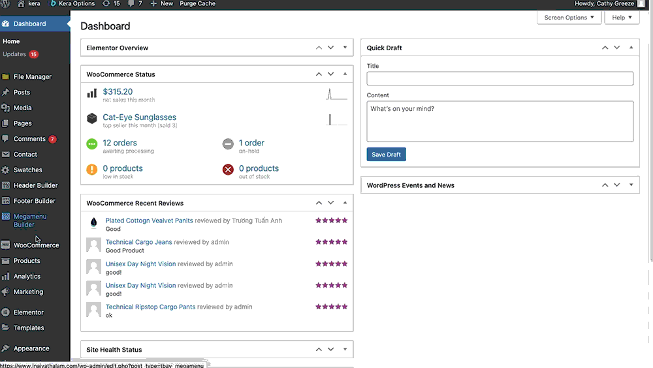This screenshot has width=653, height=368.
Task: Click the Comments speech bubble icon in sidebar
Action: click(5, 138)
